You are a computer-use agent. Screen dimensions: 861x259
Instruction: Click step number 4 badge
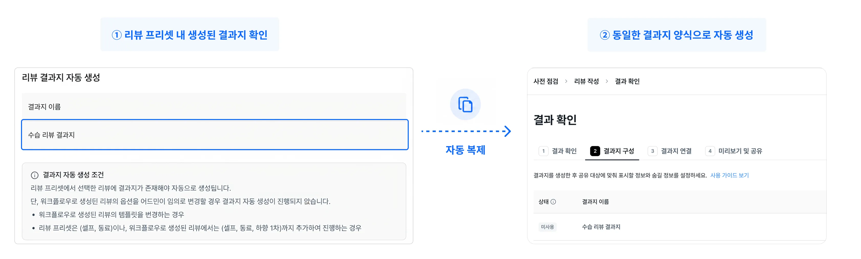(710, 151)
